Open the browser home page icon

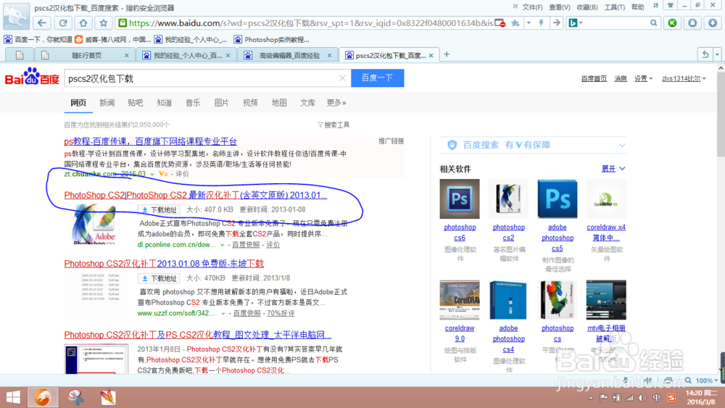click(x=83, y=23)
